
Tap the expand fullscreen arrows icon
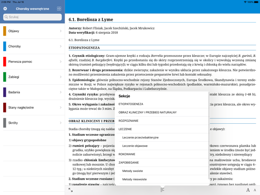point(70,190)
